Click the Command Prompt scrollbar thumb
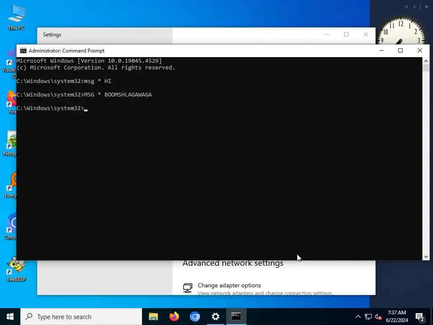433x325 pixels. point(426,68)
